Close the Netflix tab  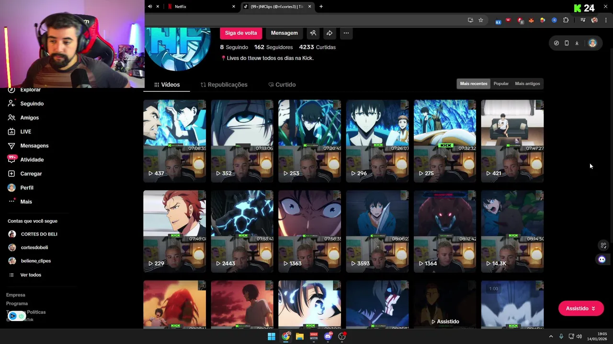234,6
